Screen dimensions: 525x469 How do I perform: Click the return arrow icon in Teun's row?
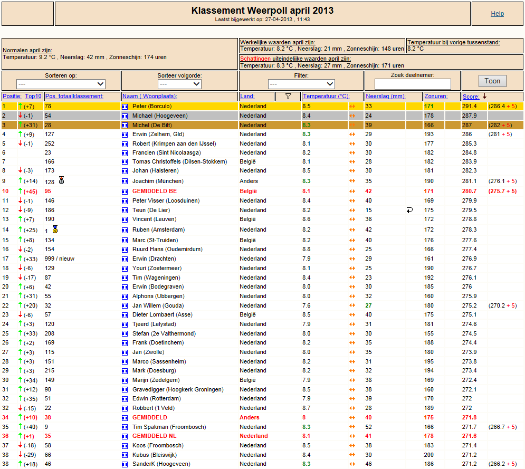pos(409,210)
